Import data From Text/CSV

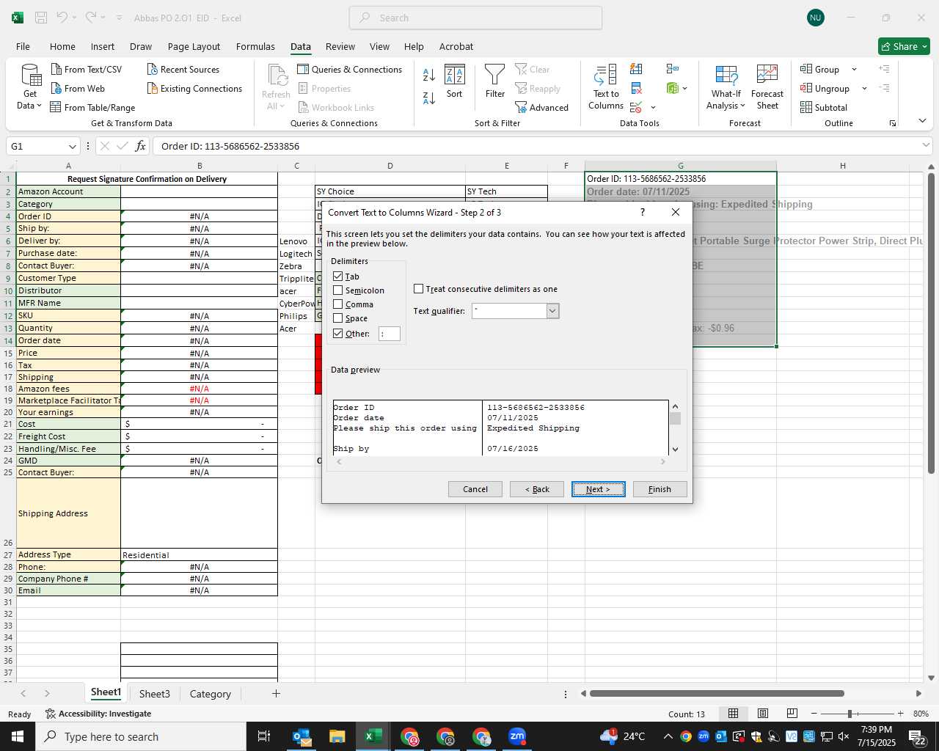pyautogui.click(x=86, y=69)
